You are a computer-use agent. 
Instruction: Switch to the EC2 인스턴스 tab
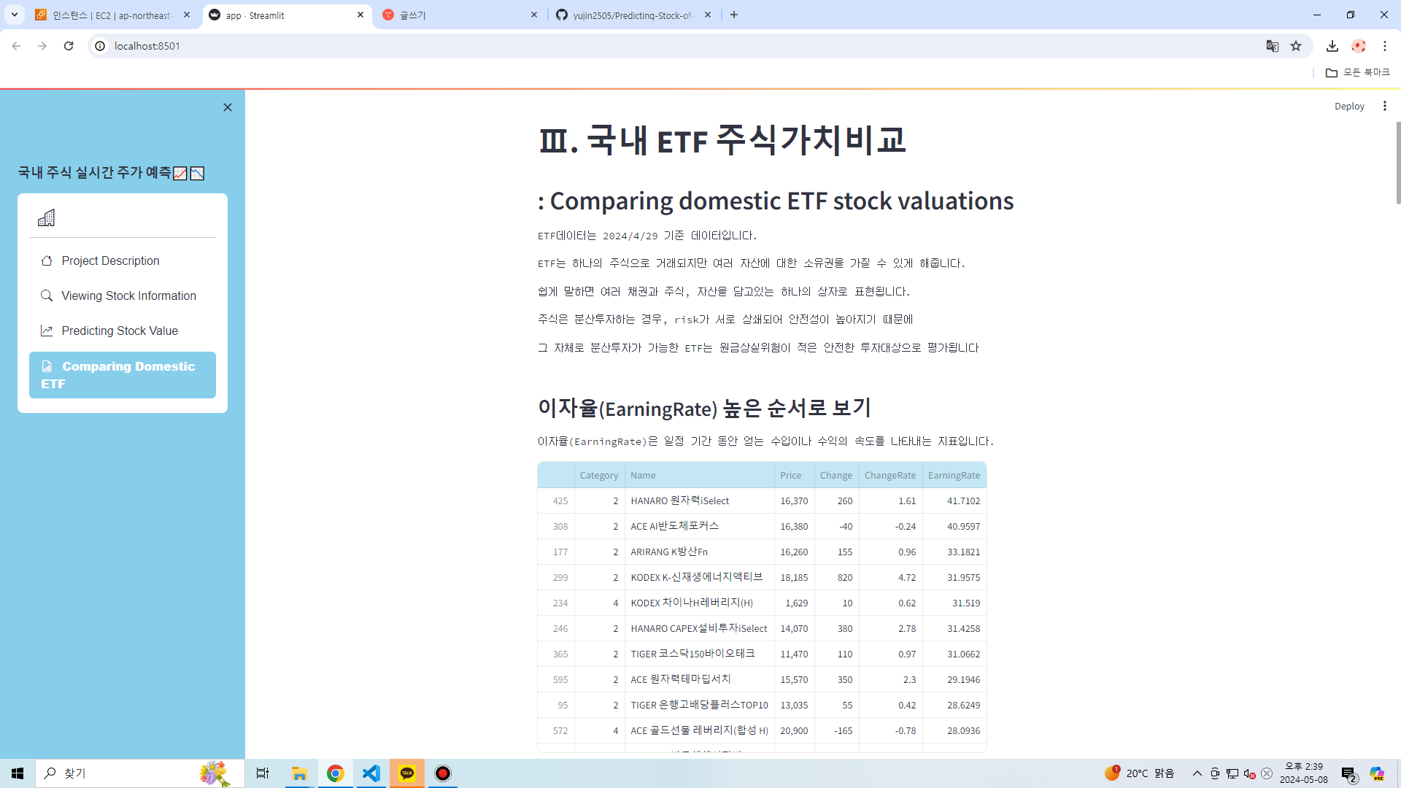(x=112, y=15)
